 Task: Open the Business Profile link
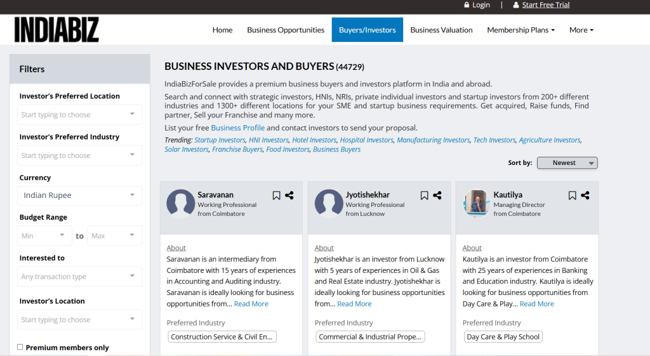[x=237, y=128]
